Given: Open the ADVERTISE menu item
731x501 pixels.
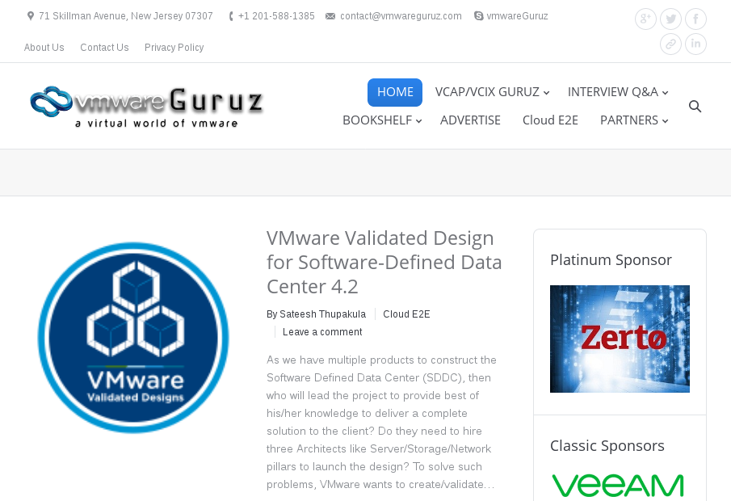Looking at the screenshot, I should 470,120.
